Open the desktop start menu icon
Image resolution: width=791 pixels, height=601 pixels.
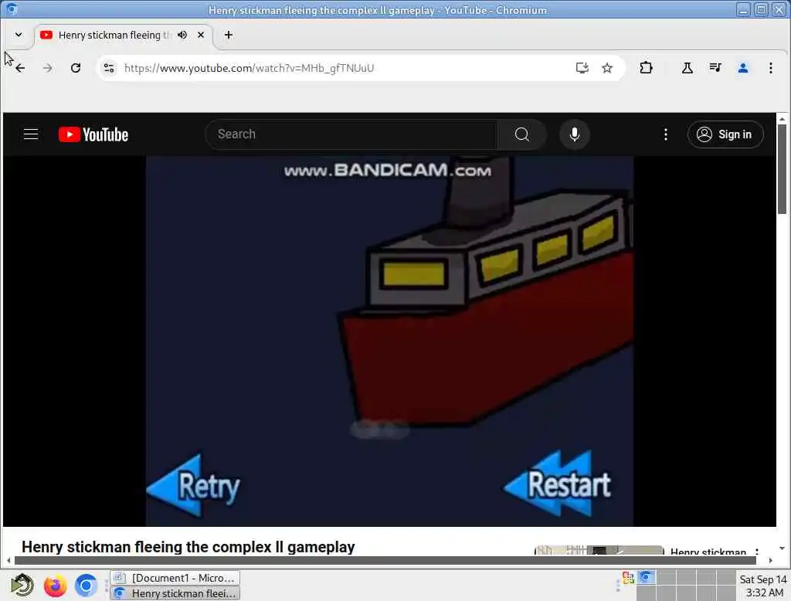(22, 586)
